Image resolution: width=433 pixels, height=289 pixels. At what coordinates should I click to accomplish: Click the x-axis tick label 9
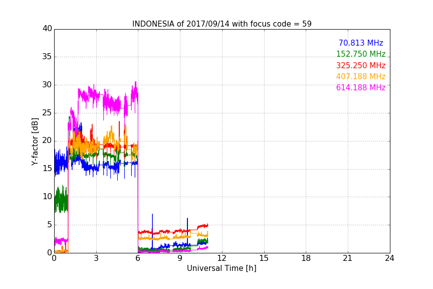tap(180, 258)
